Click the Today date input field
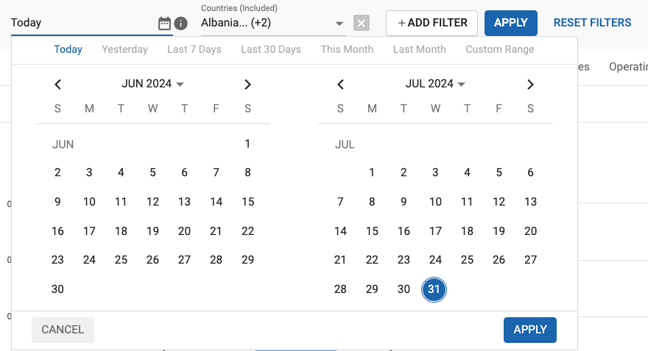Screen dimensions: 648x351 [81, 23]
